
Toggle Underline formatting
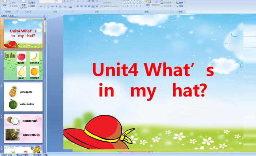48,7
